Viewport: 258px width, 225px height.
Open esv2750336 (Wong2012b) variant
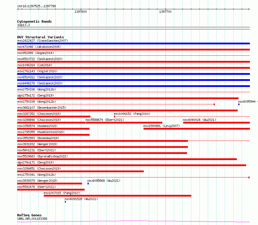pos(37,89)
